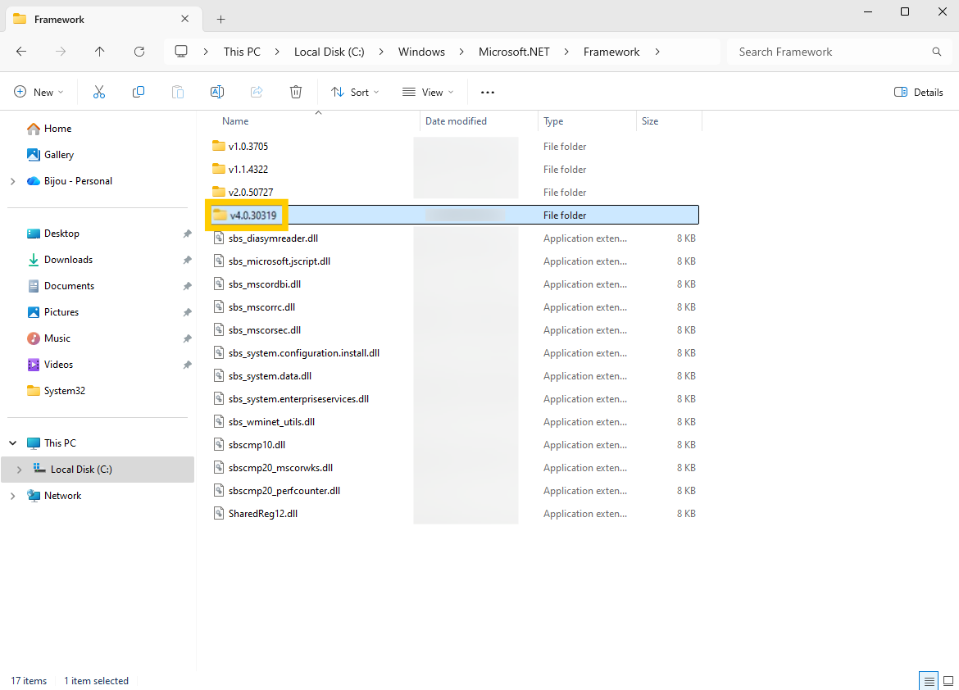Image resolution: width=959 pixels, height=690 pixels.
Task: Expand chevron after Framework in address bar
Action: [x=657, y=52]
